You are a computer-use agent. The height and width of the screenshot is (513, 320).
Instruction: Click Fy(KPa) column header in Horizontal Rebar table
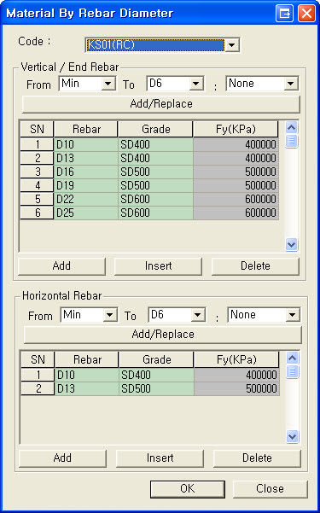coord(236,359)
